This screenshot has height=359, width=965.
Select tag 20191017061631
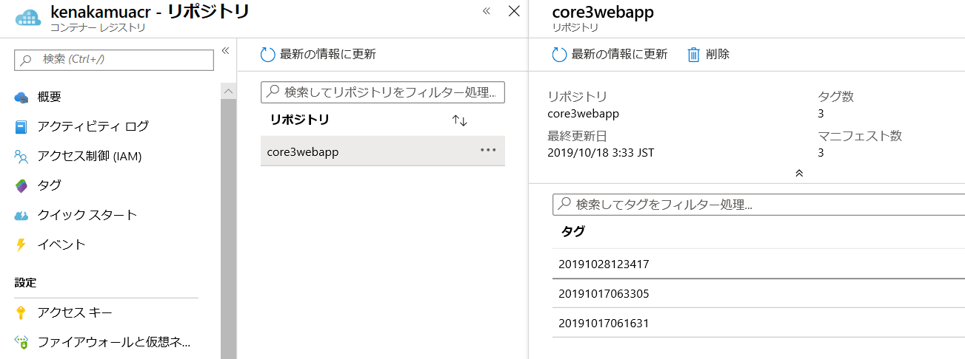(758, 324)
